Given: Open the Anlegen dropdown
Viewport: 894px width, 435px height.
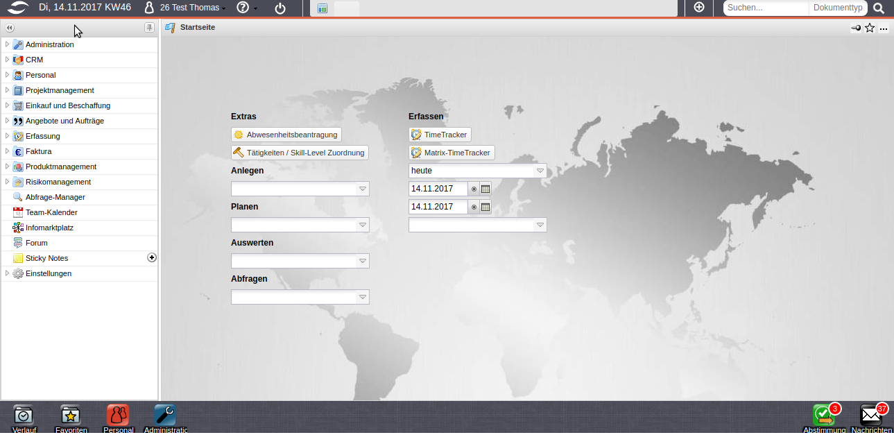Looking at the screenshot, I should click(362, 189).
